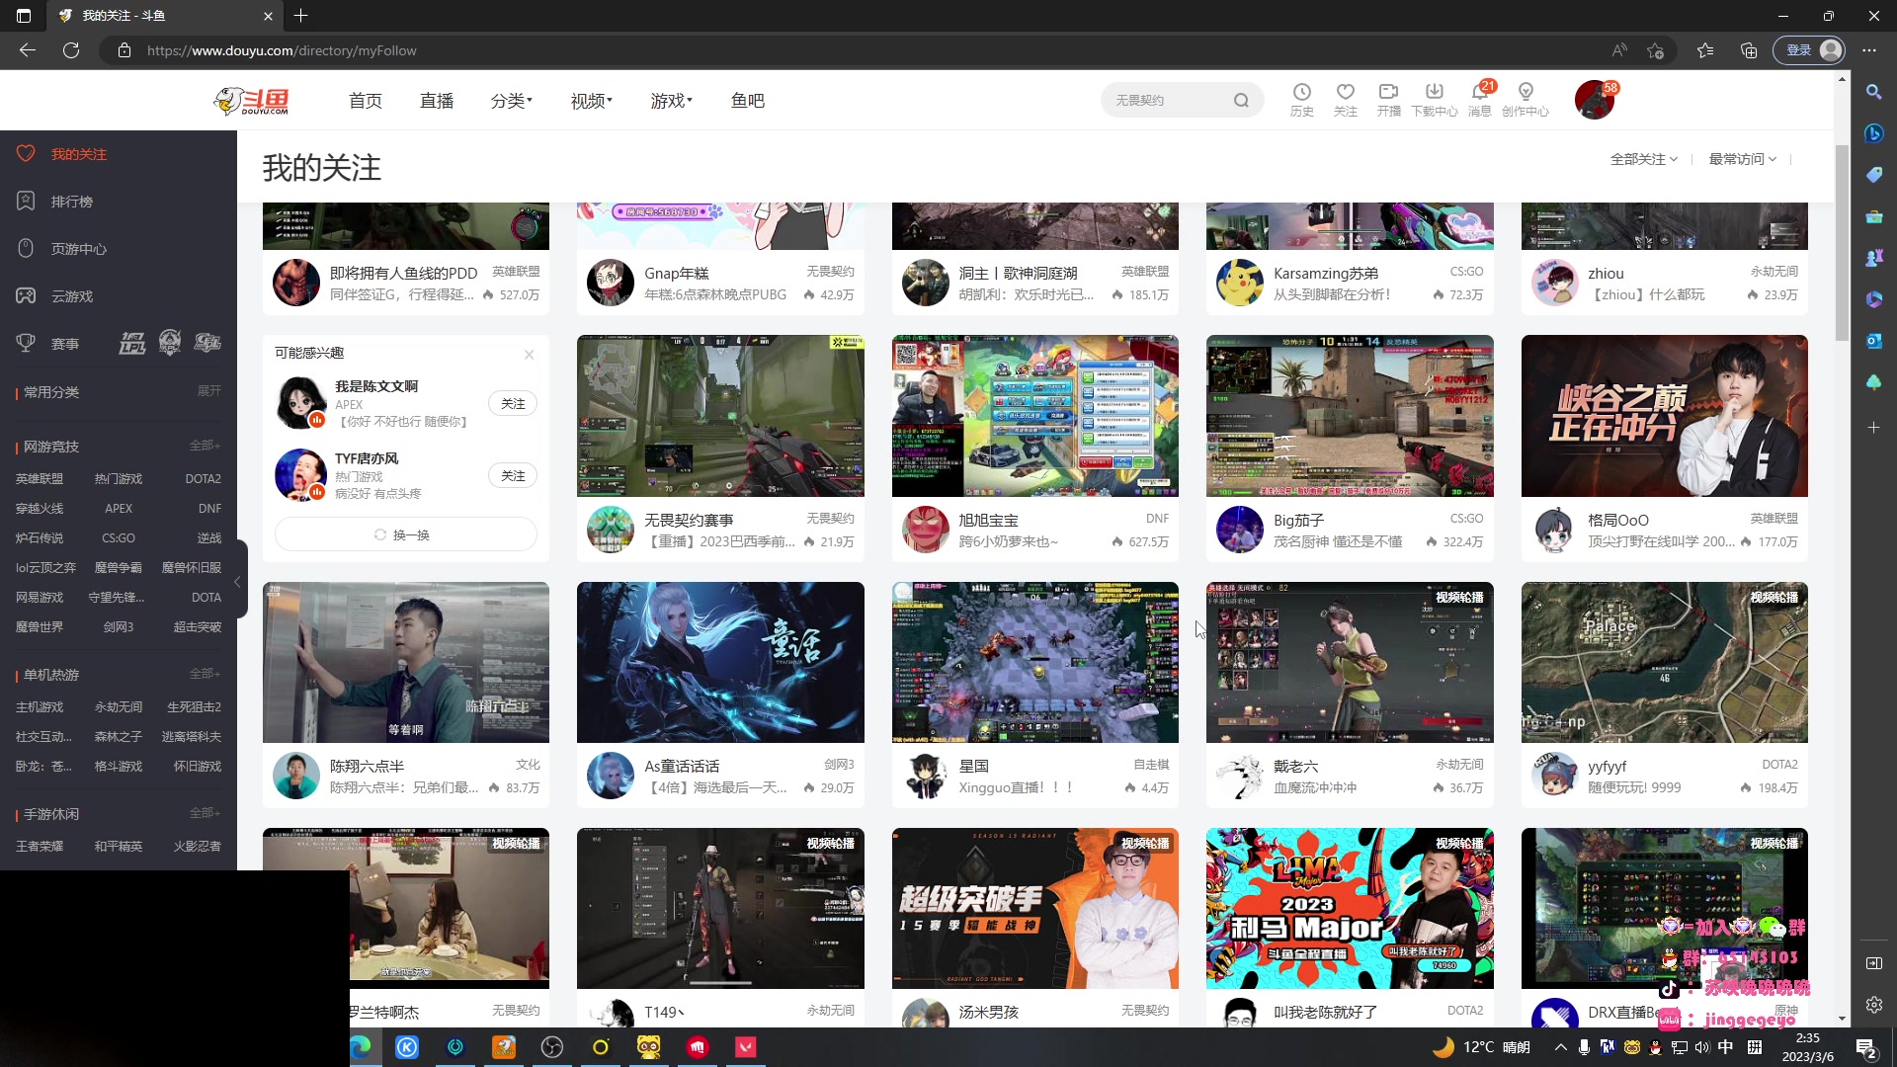Follow TYF唐亦风 via the 关注 button
Screen dimensions: 1897x1067
(x=512, y=476)
